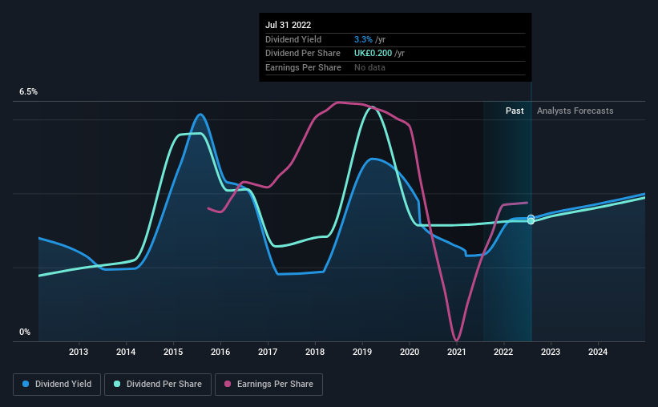This screenshot has width=658, height=407.
Task: Click the 3.3% dividend yield tooltip value
Action: point(363,39)
